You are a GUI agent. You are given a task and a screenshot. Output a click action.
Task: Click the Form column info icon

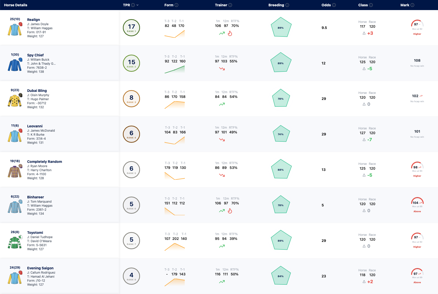[176, 5]
